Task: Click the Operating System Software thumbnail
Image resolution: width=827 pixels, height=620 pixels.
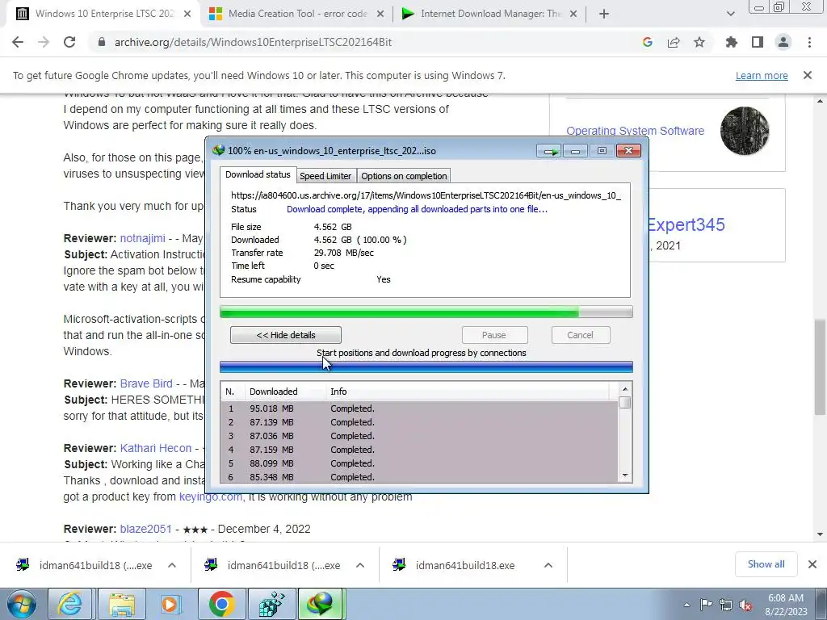Action: (744, 131)
